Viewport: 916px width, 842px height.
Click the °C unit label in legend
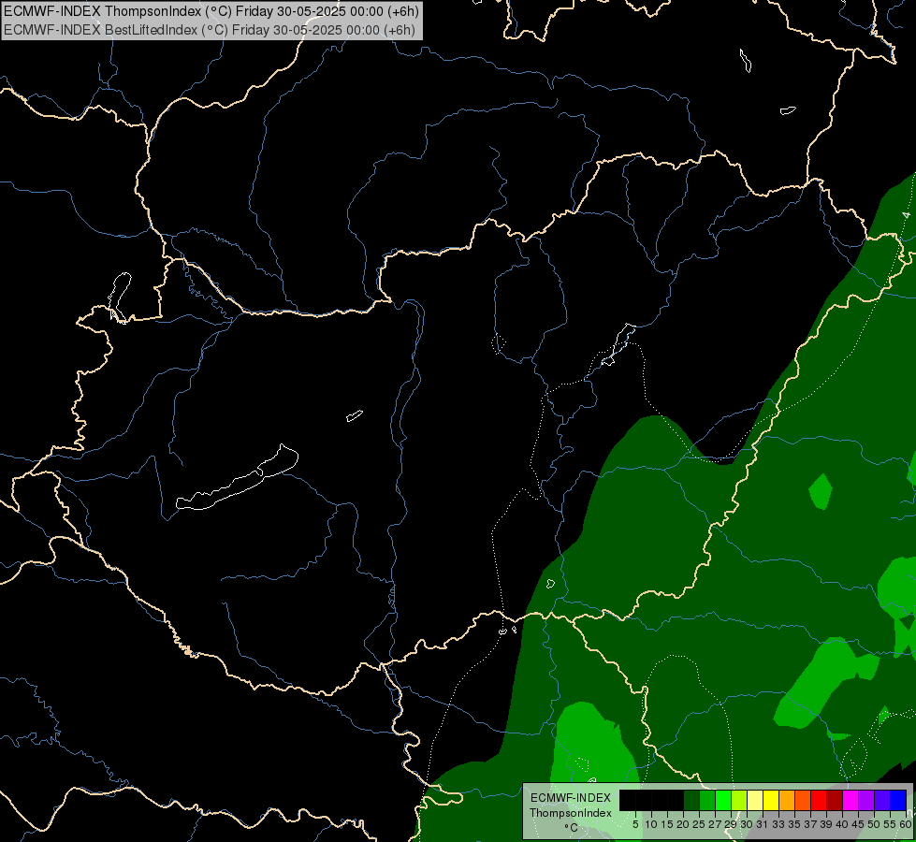point(572,827)
